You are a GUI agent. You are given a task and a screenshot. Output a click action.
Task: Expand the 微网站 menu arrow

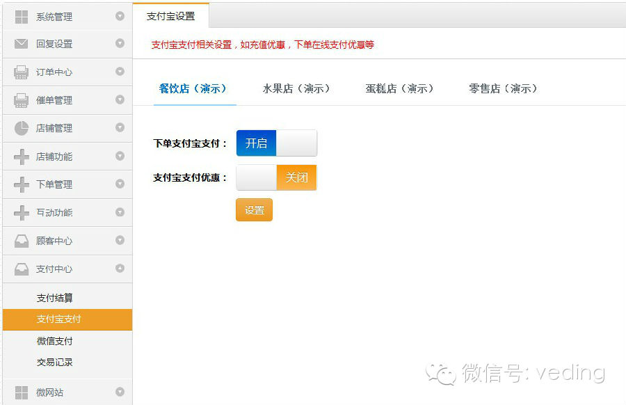point(120,392)
